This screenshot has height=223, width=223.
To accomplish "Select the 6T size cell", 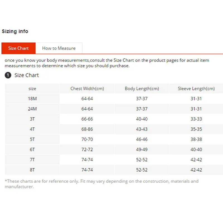I will (x=32, y=149).
